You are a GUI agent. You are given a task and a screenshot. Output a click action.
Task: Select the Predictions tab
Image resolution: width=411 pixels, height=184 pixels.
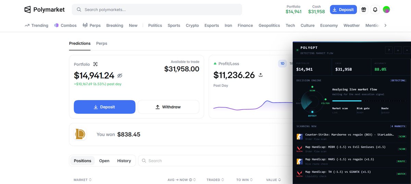tap(80, 43)
